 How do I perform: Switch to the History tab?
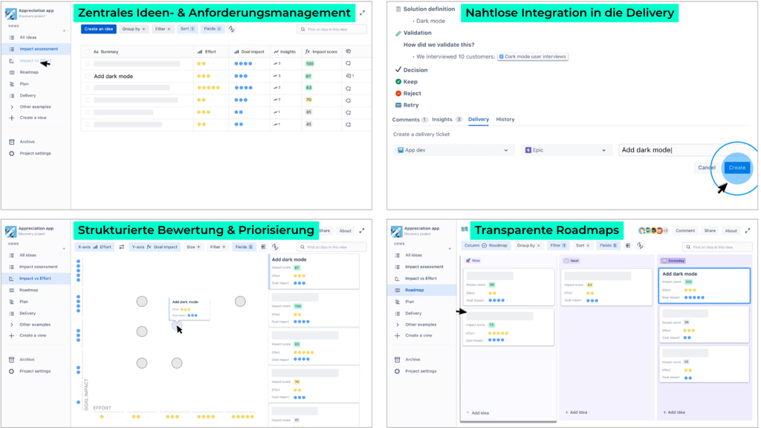tap(505, 120)
